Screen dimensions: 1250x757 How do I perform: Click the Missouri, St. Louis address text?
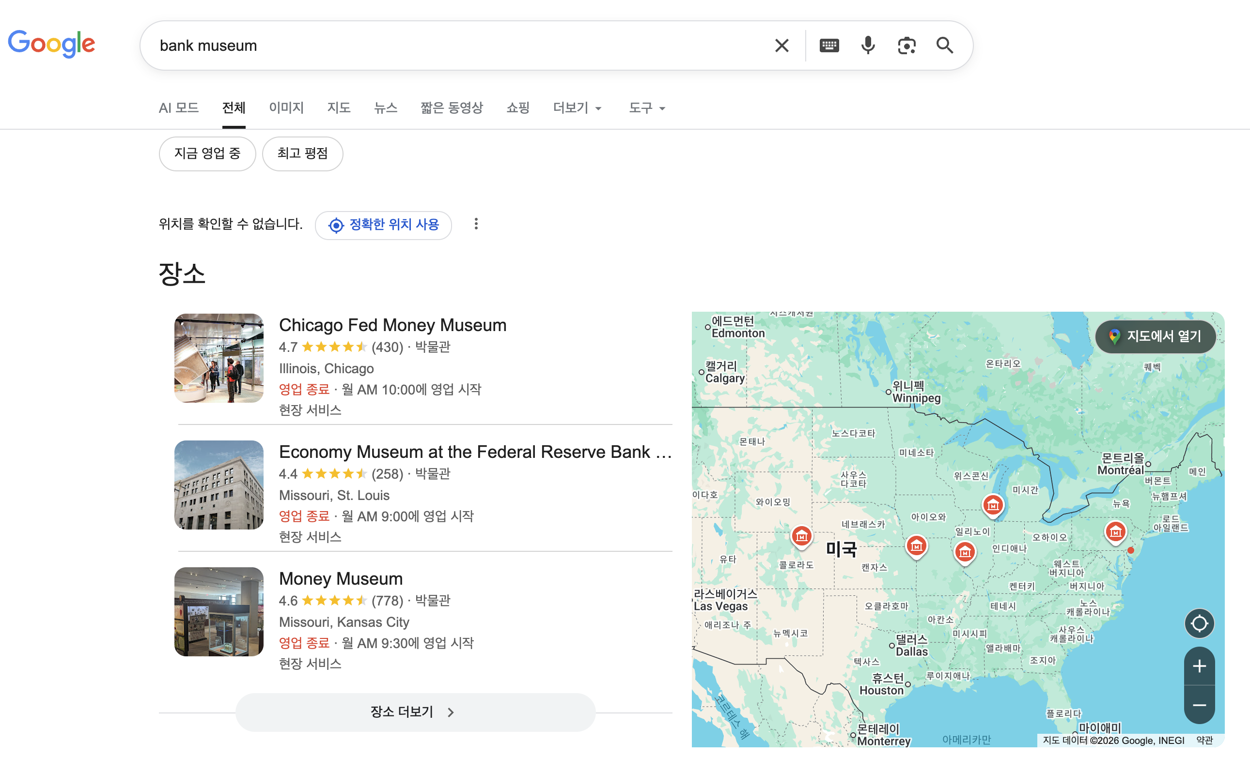click(334, 495)
